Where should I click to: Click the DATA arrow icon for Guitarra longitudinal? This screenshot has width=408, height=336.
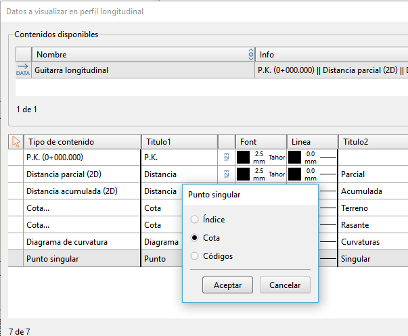(23, 70)
